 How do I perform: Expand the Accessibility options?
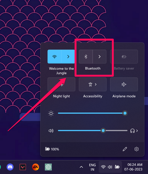tap(93, 84)
